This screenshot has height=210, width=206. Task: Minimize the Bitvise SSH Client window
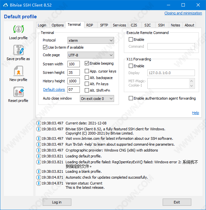pyautogui.click(x=169, y=5)
